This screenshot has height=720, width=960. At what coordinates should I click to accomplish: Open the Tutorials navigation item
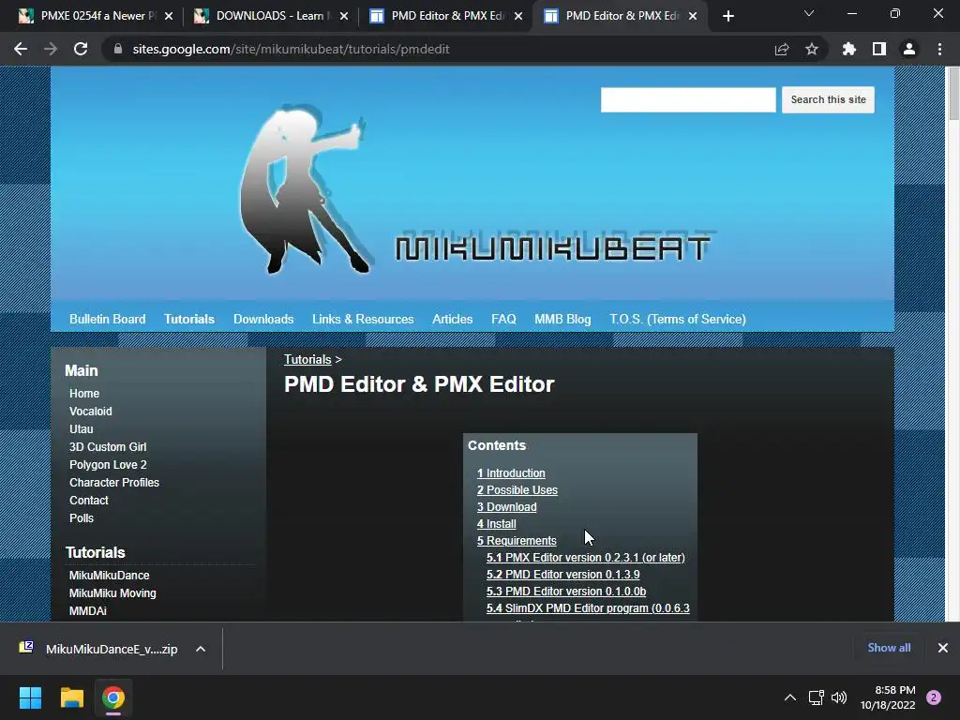coord(189,319)
